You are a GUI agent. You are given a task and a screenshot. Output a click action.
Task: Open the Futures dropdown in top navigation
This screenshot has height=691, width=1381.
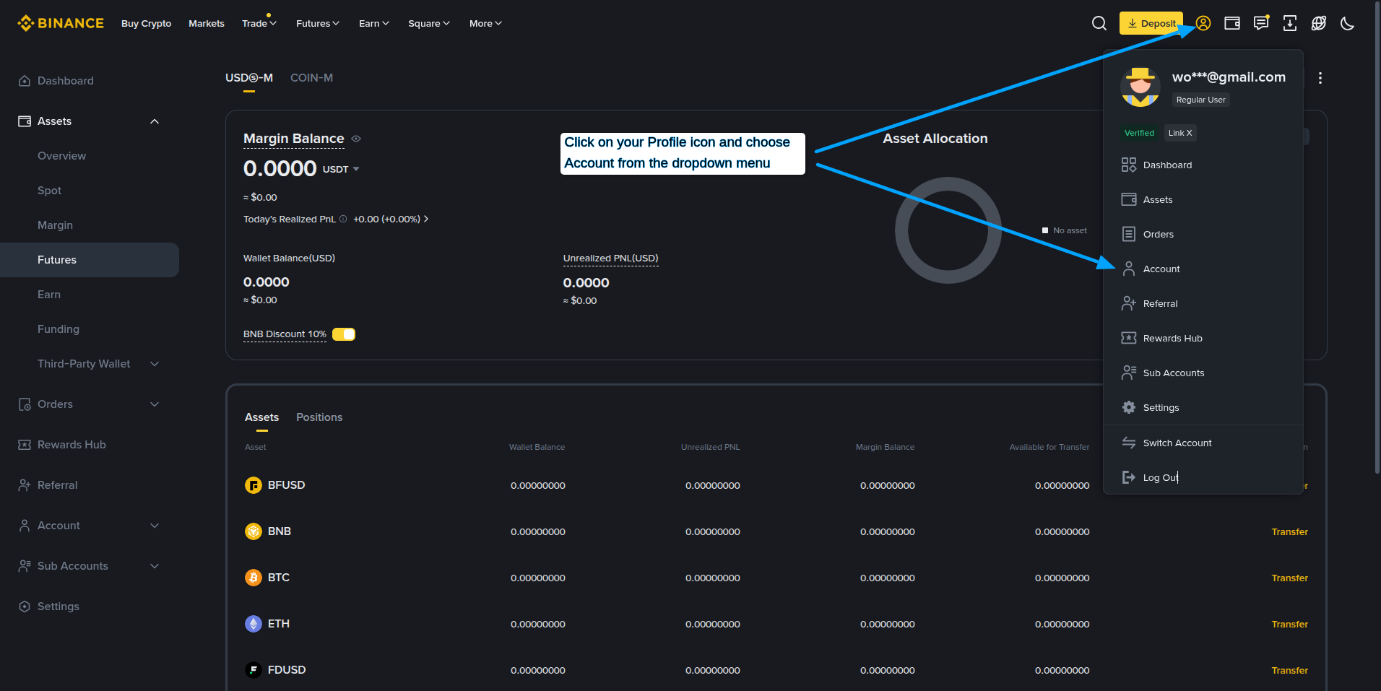[318, 23]
